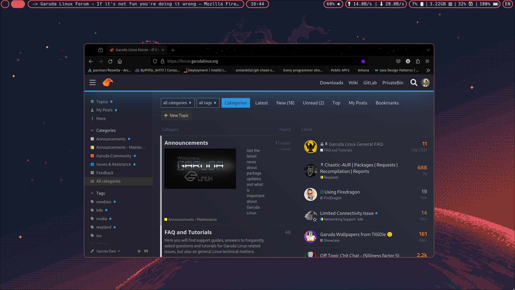This screenshot has height=290, width=515.
Task: Open the pacman/Rosetta bookmark
Action: tap(110, 70)
